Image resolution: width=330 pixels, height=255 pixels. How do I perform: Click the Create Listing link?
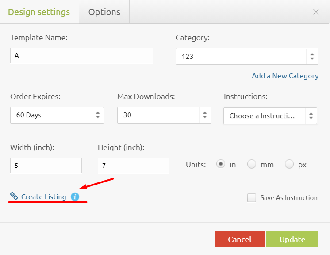click(x=43, y=197)
